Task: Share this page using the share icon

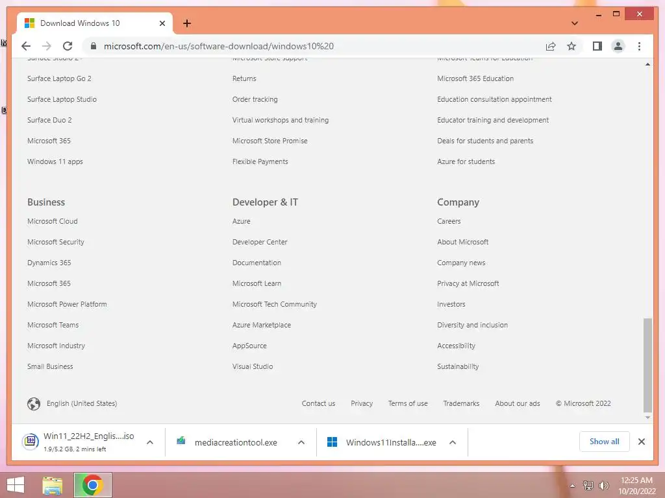Action: point(551,46)
